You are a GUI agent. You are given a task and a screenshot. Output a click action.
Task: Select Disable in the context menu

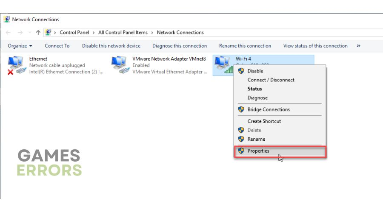point(255,71)
